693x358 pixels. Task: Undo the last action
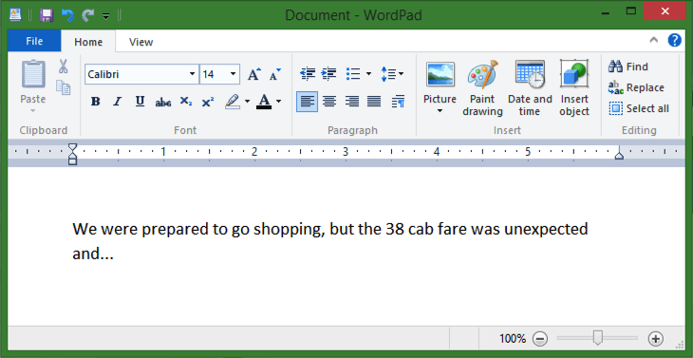coord(67,15)
